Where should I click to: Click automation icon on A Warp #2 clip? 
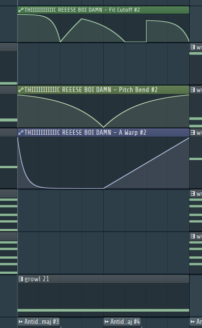(21, 132)
